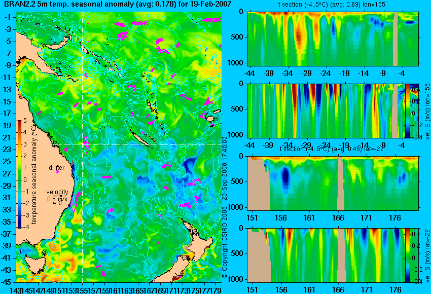Click the magenta drifter marker below the drifter label
Viewport: 431px width, 294px height.
(x=57, y=172)
